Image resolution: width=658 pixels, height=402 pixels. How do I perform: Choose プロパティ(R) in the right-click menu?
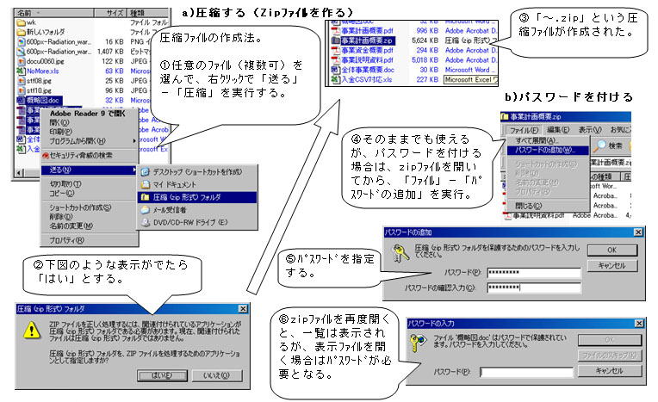point(66,240)
